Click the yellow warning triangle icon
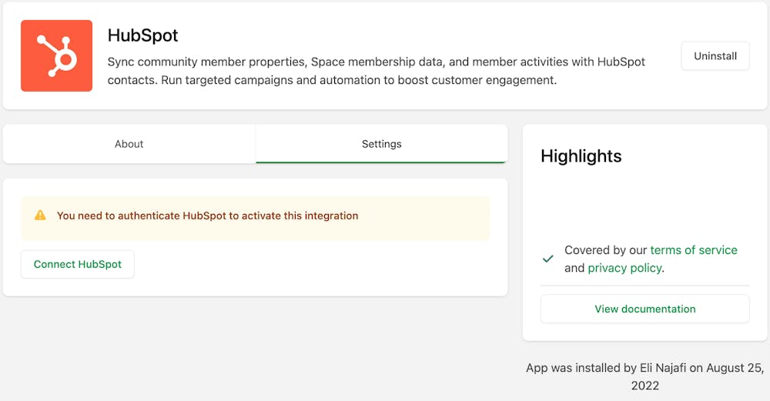 click(x=40, y=216)
